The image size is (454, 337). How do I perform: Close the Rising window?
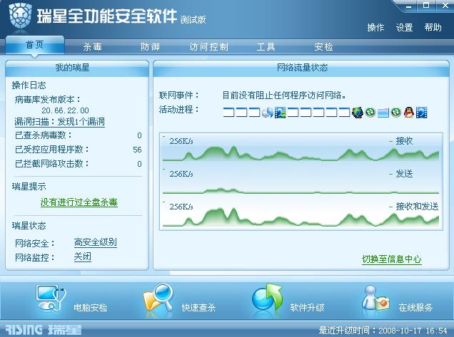point(446,6)
